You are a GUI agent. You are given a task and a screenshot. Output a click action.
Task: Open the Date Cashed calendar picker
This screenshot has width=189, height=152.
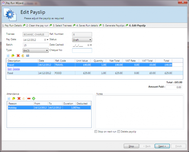click(x=90, y=45)
